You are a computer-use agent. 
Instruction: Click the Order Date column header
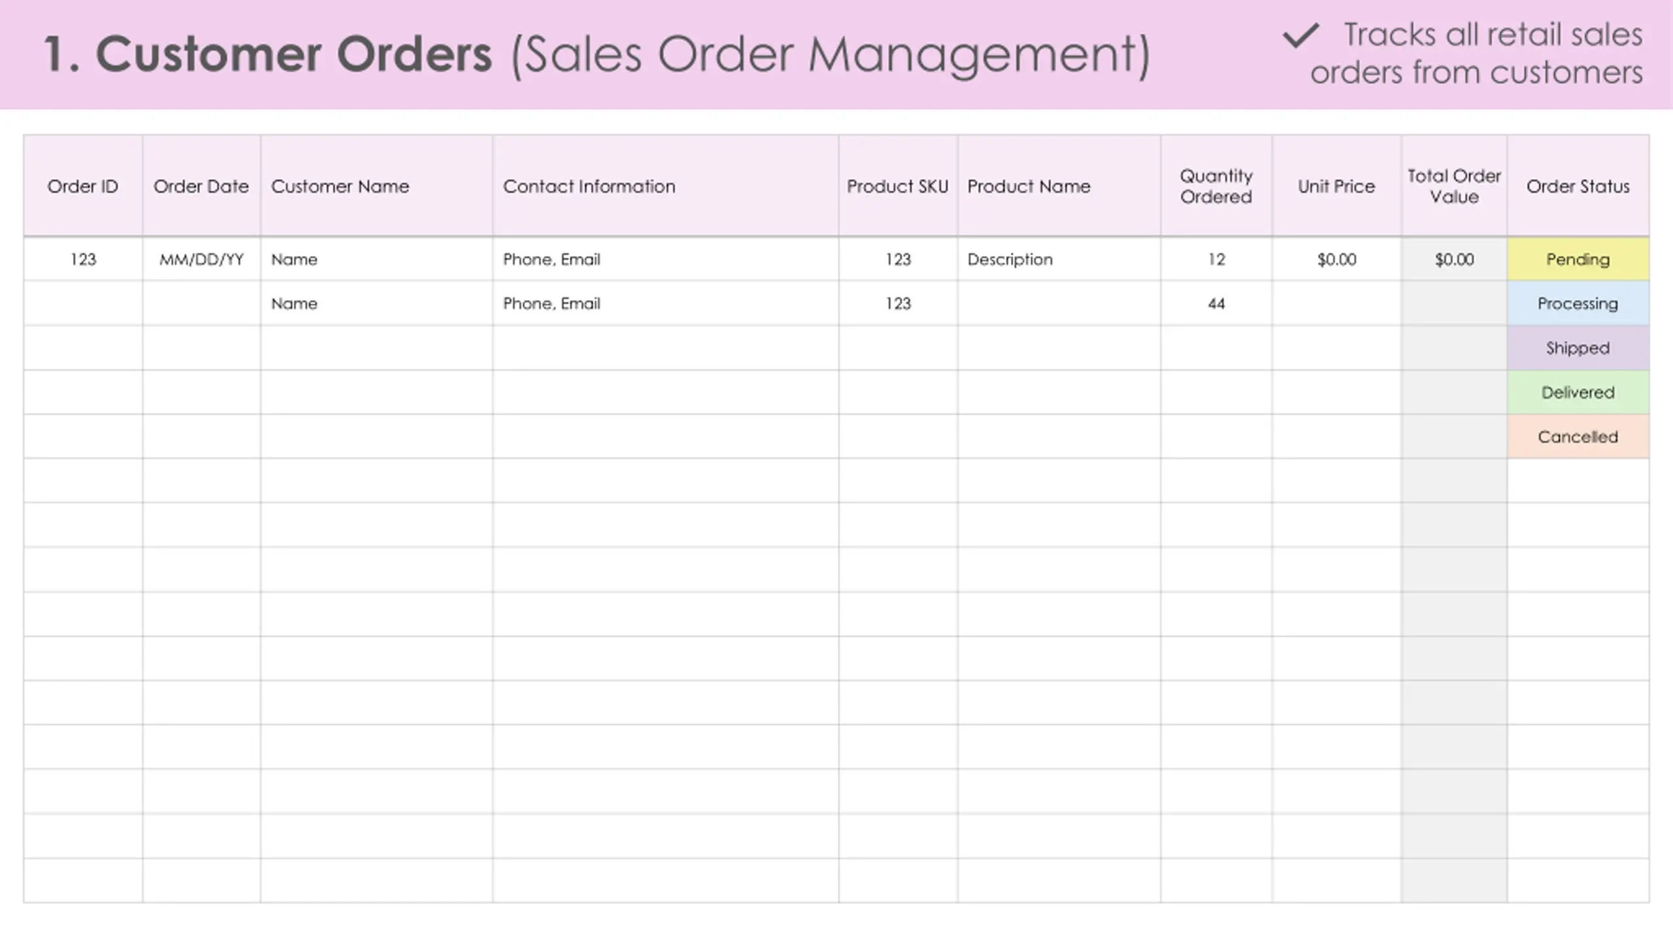point(201,186)
